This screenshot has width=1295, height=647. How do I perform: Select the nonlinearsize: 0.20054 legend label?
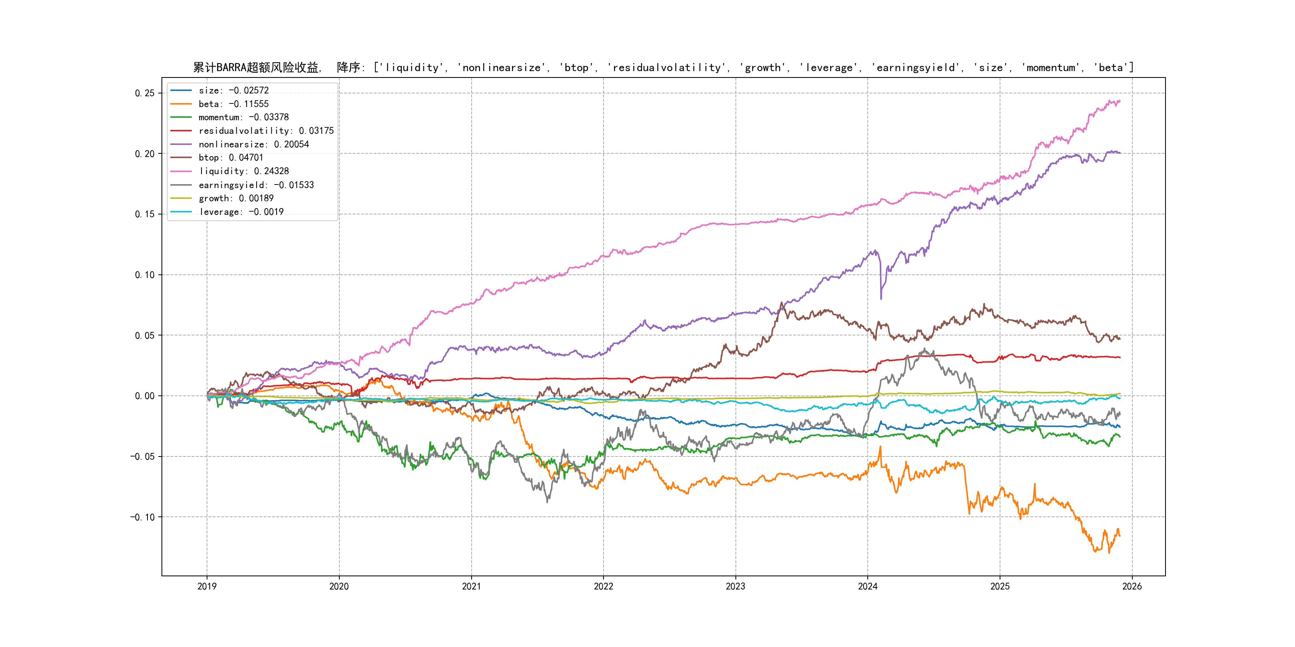[x=253, y=144]
